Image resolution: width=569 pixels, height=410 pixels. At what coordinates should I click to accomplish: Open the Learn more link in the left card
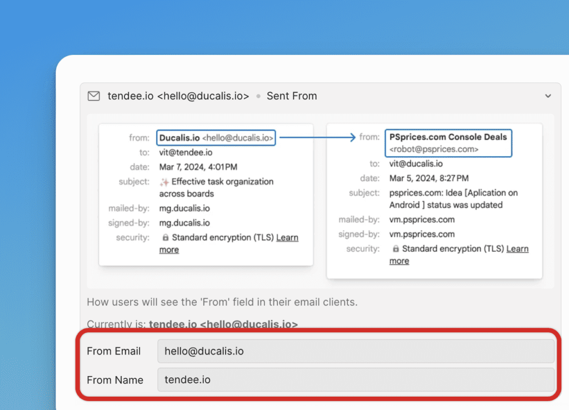[287, 237]
